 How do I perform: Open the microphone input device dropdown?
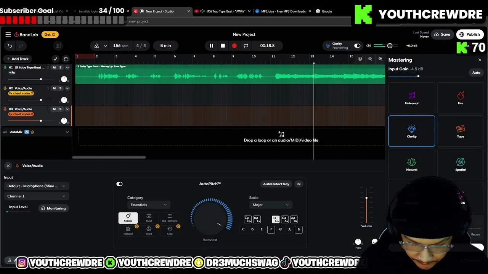36,186
